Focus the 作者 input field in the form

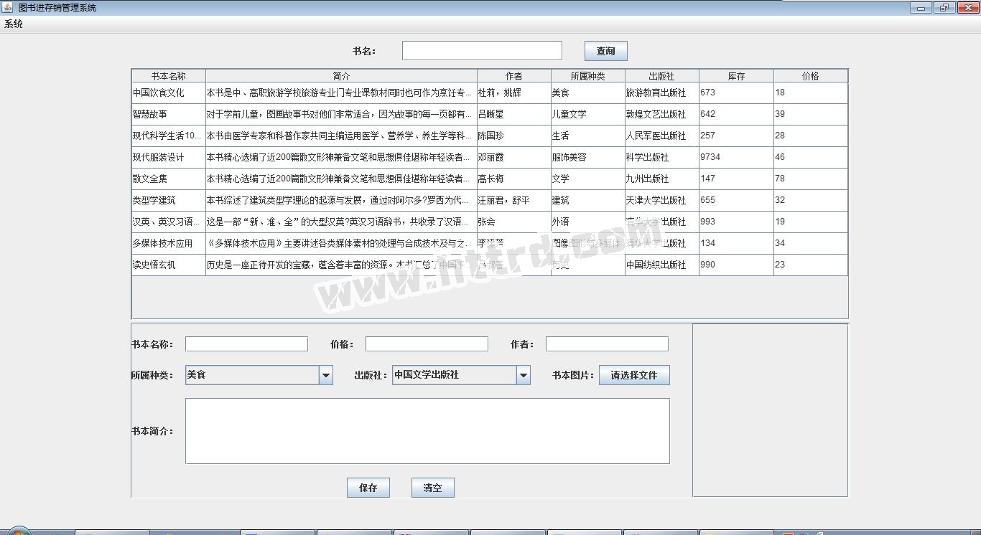[x=607, y=344]
